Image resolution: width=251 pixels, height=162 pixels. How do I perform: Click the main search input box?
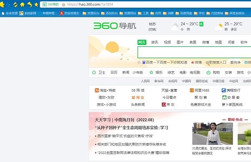(x=195, y=52)
